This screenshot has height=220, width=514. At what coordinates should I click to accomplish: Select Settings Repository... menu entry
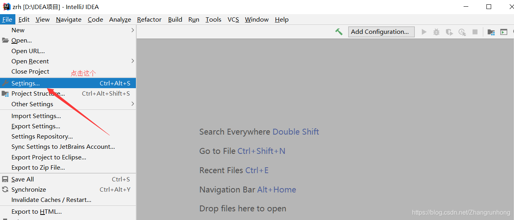[x=68, y=136]
